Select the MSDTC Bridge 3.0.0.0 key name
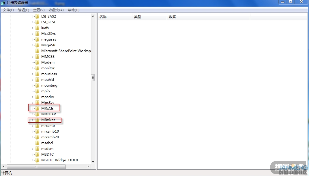Viewport: 309px width, 176px height. click(59, 160)
